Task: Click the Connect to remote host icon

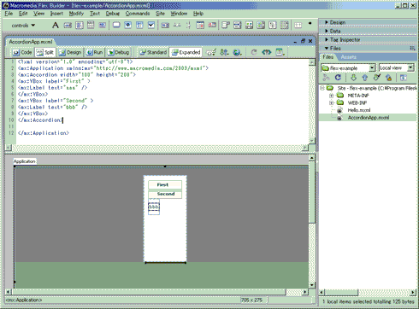Action: tap(326, 78)
